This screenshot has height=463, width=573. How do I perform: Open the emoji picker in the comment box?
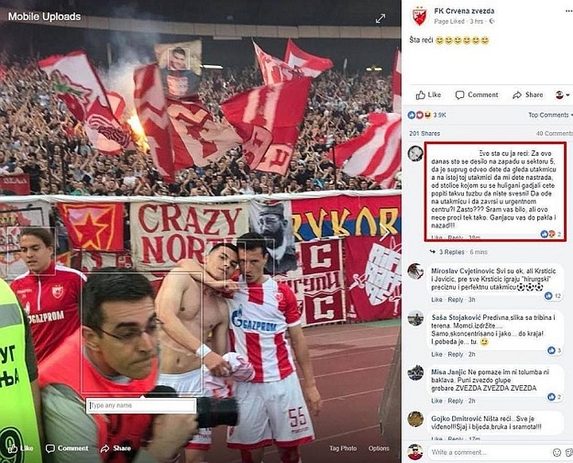click(x=556, y=453)
